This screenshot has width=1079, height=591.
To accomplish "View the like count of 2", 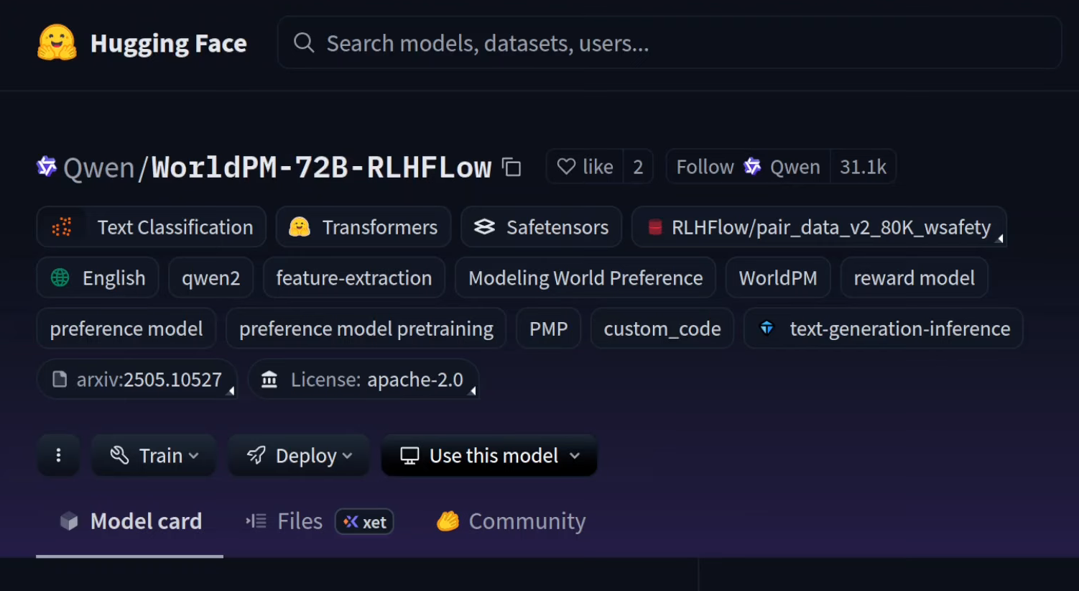I will tap(638, 167).
